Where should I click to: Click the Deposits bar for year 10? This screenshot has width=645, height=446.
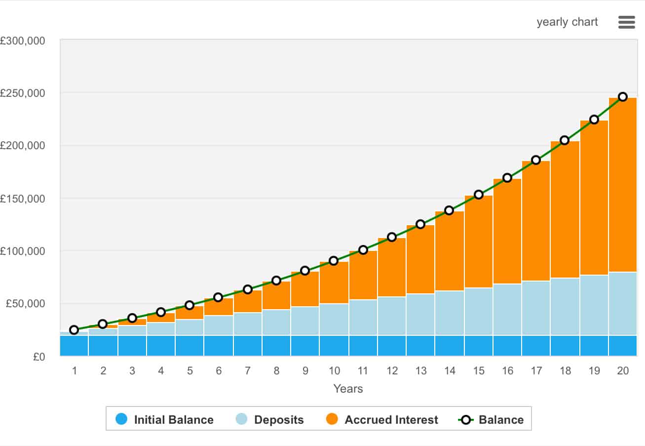(x=334, y=319)
